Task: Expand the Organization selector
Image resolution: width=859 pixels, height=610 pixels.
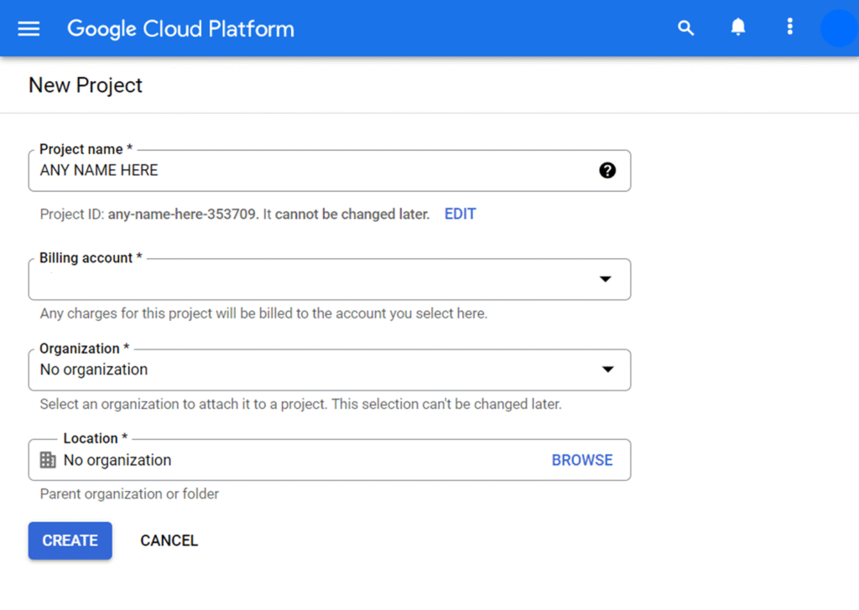Action: pyautogui.click(x=607, y=369)
